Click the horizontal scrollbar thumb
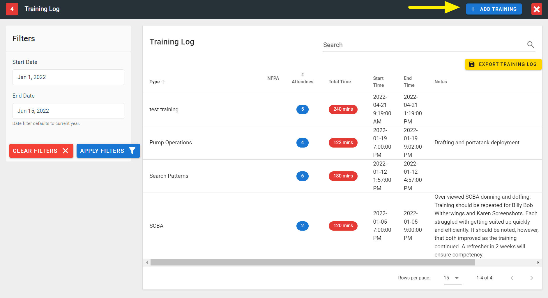 (x=312, y=263)
